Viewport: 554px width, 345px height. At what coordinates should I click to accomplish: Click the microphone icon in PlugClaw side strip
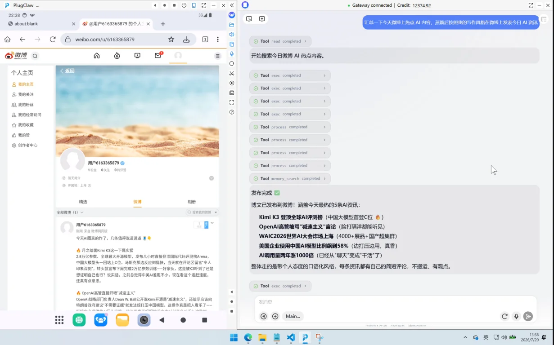[232, 54]
